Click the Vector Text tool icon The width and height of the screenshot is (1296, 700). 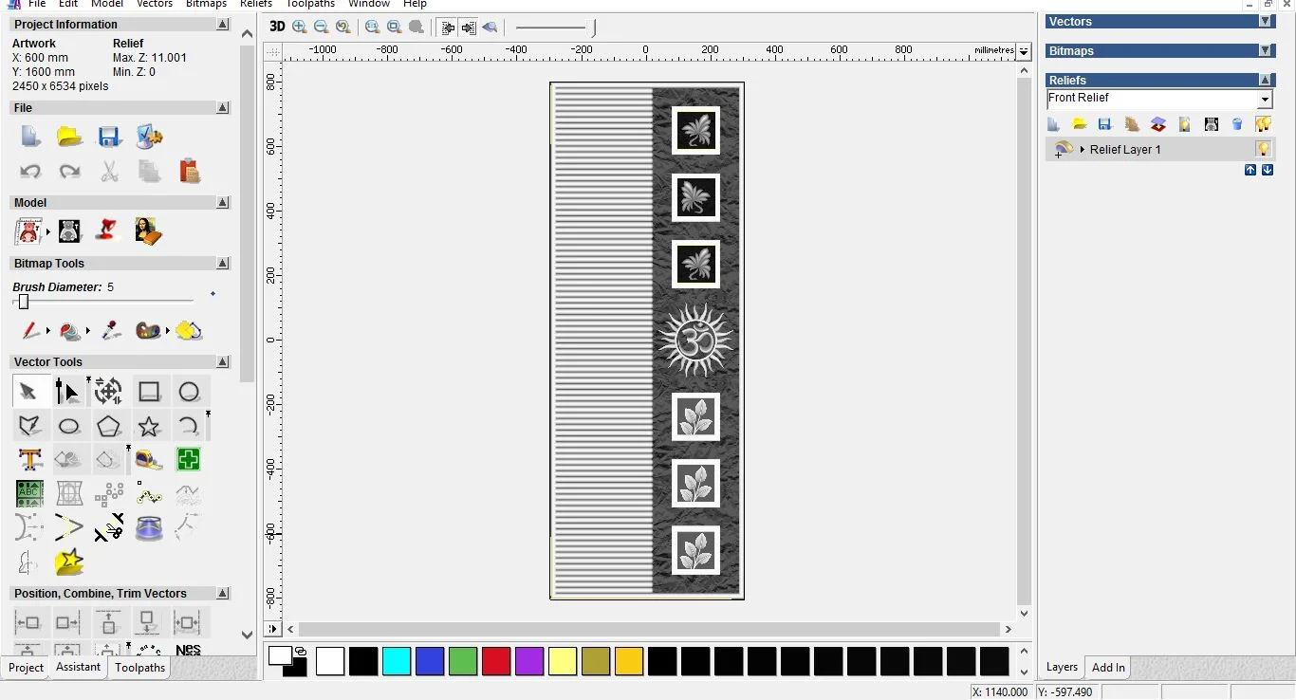point(29,460)
